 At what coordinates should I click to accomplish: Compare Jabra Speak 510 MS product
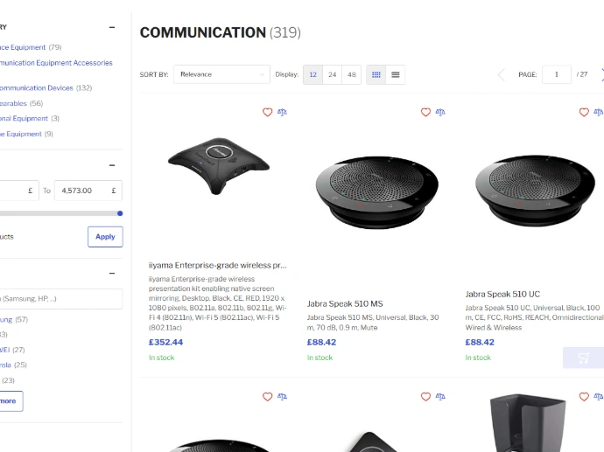click(x=440, y=112)
